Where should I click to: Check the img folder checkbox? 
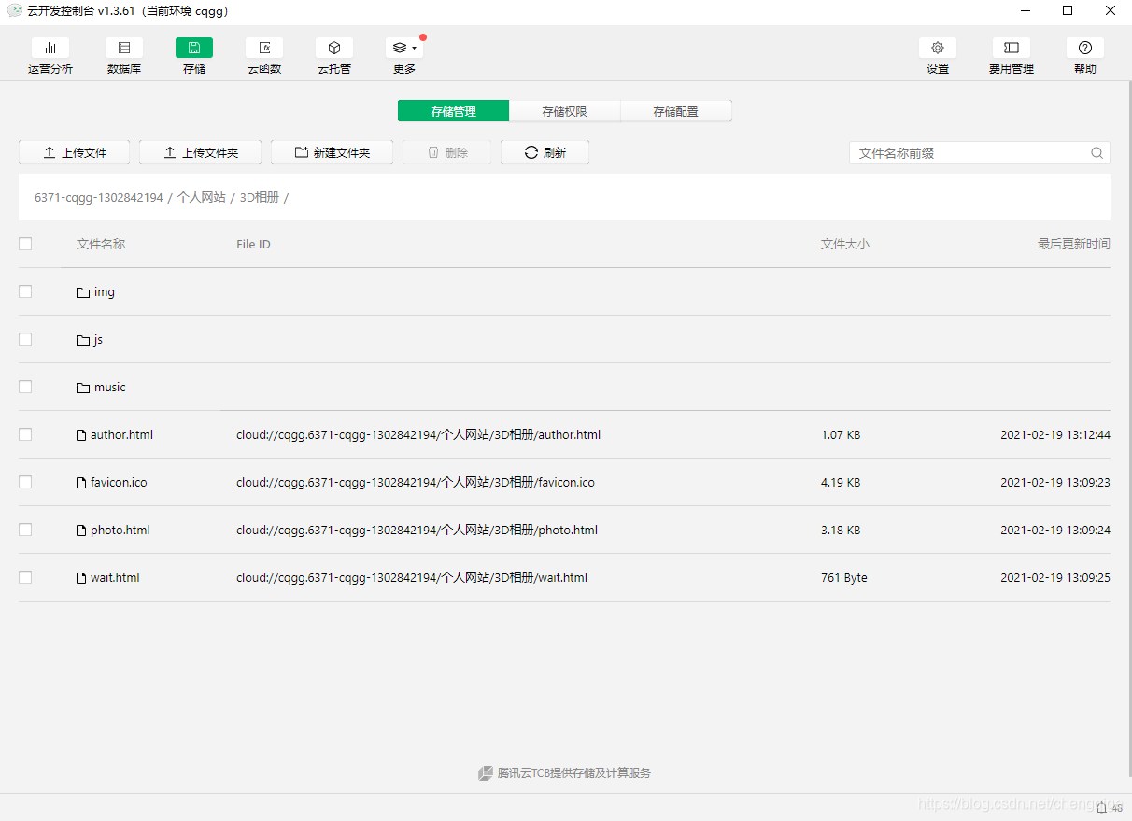point(25,291)
